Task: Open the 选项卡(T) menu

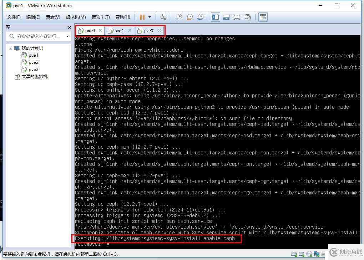Action: pos(101,17)
